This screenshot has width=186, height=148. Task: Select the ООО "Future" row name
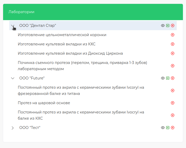[32, 78]
